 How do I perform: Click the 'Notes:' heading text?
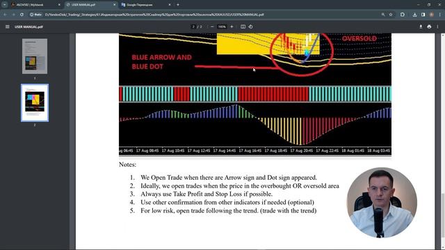(127, 165)
